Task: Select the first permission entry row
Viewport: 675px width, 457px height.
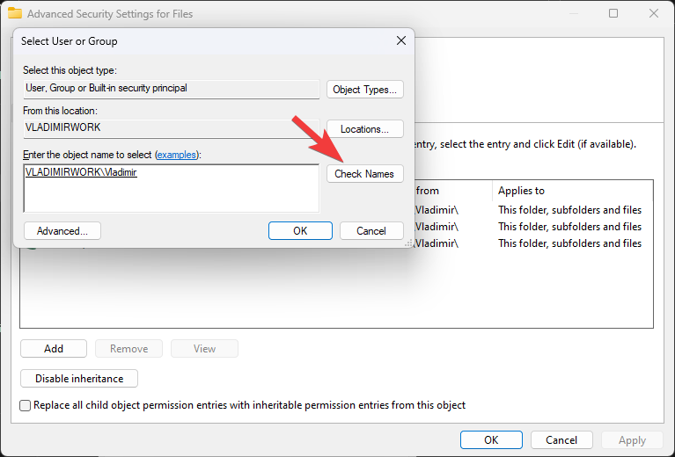Action: [x=528, y=210]
